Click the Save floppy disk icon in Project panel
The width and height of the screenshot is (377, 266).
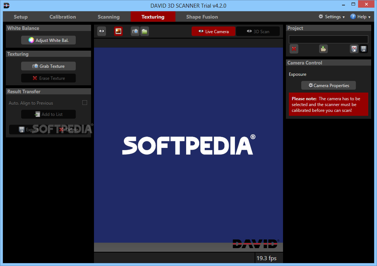pos(363,49)
